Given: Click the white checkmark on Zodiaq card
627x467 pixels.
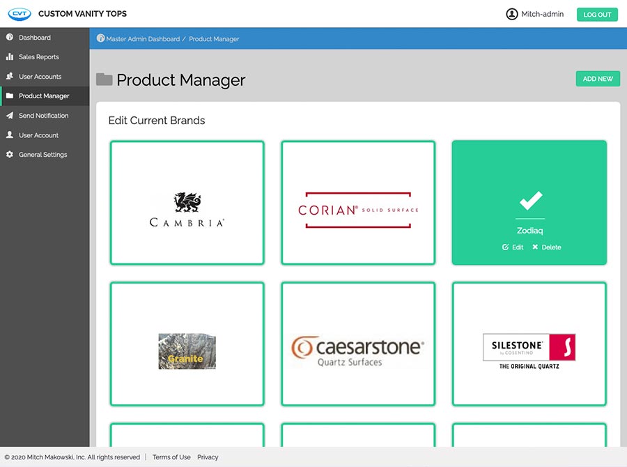Looking at the screenshot, I should pyautogui.click(x=531, y=201).
